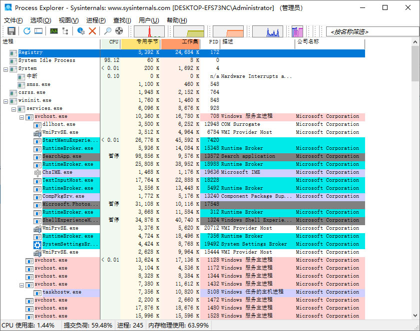The height and width of the screenshot is (331, 420).
Task: Collapse the svchost.exe PID 708 node
Action: click(x=21, y=117)
